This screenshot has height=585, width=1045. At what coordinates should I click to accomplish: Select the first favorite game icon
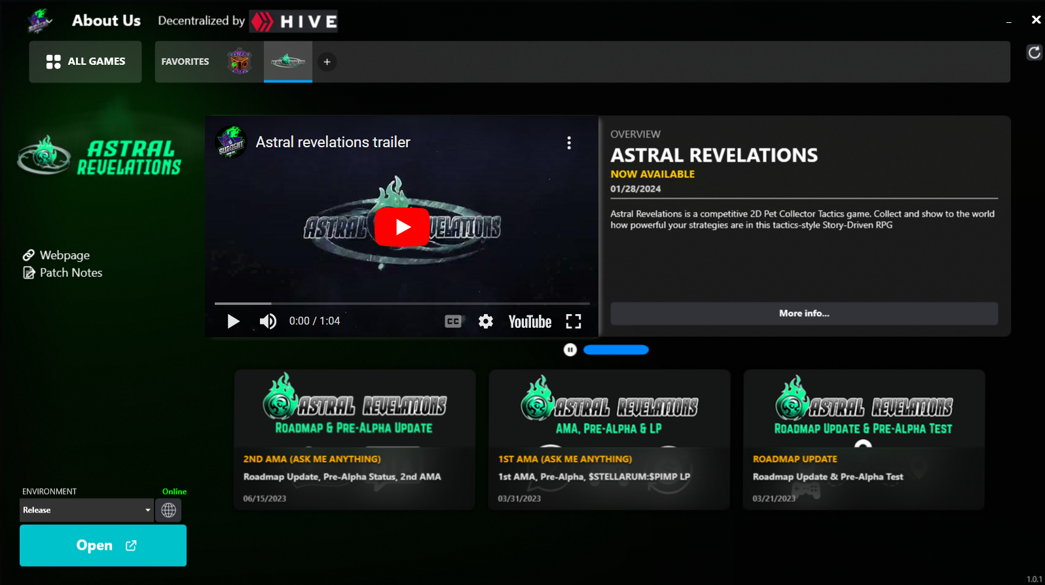240,62
